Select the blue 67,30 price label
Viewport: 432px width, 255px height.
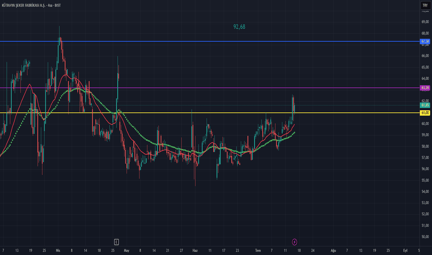(425, 41)
